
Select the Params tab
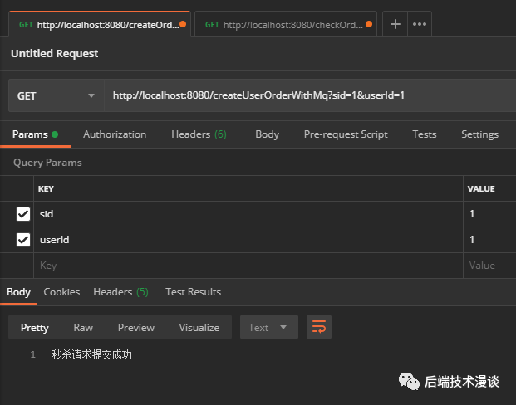(35, 134)
